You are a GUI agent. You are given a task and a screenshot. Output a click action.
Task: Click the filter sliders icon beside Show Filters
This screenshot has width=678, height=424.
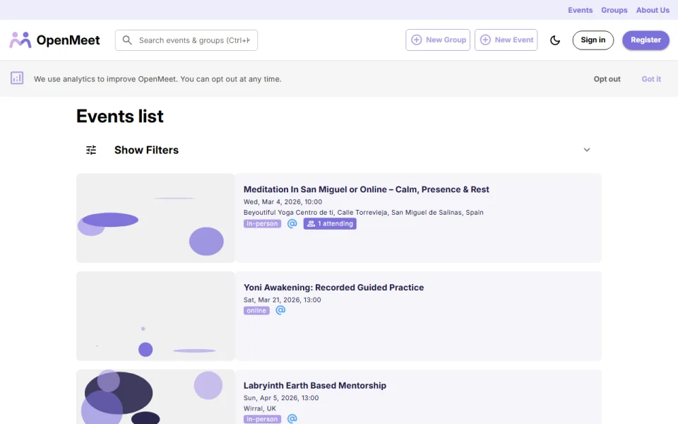91,150
